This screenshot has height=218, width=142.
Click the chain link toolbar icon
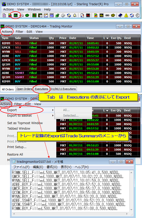(107, 15)
